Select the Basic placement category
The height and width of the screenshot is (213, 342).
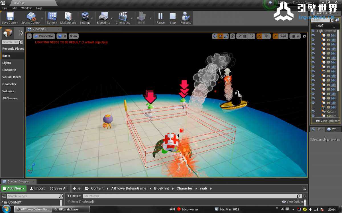(x=13, y=56)
